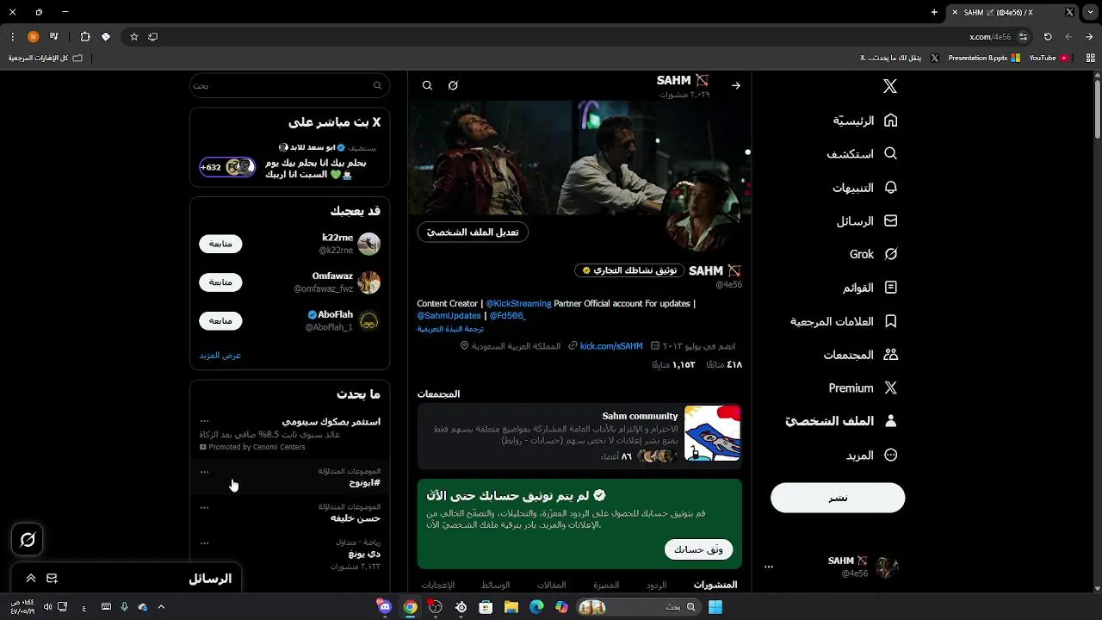Open Explore (استكشف) from the sidebar
Screen dimensions: 1102x620
862,154
